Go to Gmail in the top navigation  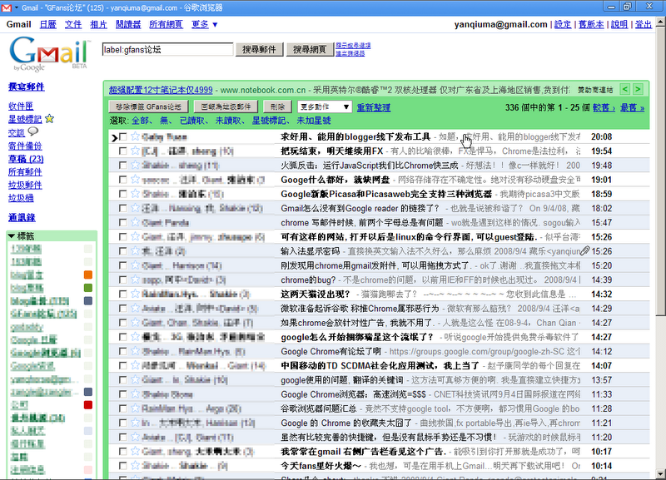tap(18, 25)
